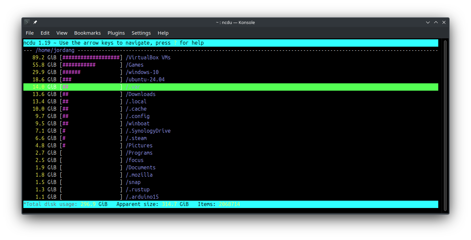
Task: Click the /.local directory entry
Action: click(x=136, y=101)
